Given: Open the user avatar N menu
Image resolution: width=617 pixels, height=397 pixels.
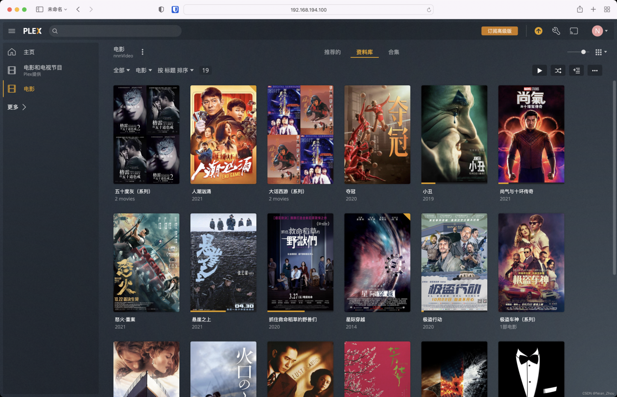Looking at the screenshot, I should [600, 31].
